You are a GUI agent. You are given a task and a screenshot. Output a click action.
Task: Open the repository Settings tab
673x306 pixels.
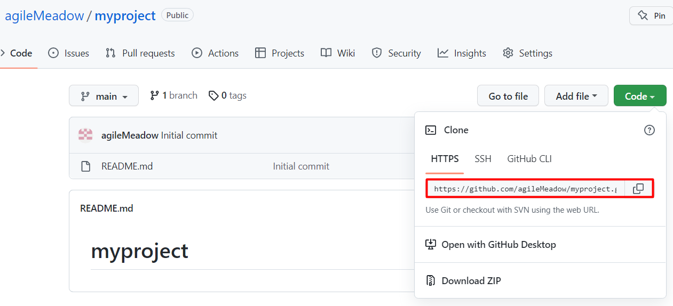[528, 53]
